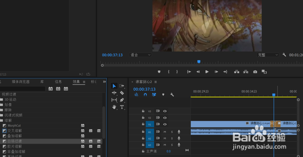Lock video track V3
The width and height of the screenshot is (303, 157).
point(143,111)
